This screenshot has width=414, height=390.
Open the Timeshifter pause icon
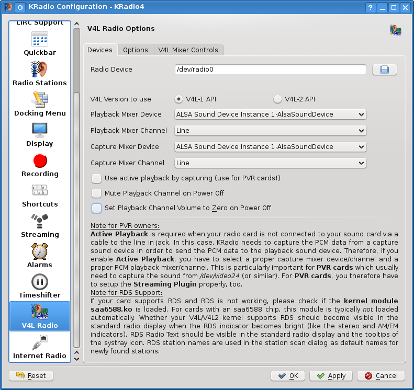pyautogui.click(x=40, y=282)
